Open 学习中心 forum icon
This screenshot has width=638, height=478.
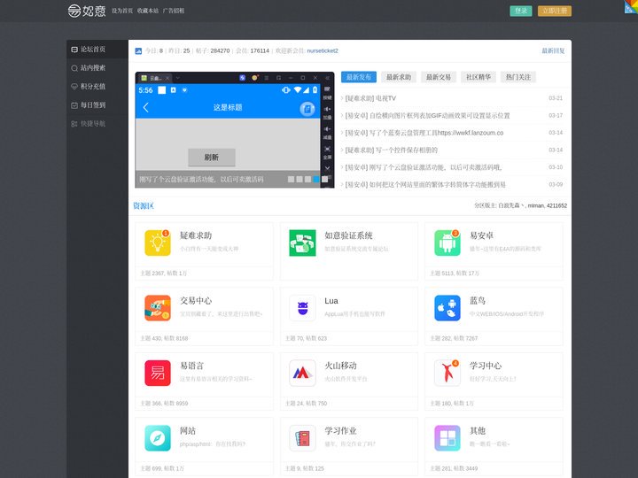447,373
